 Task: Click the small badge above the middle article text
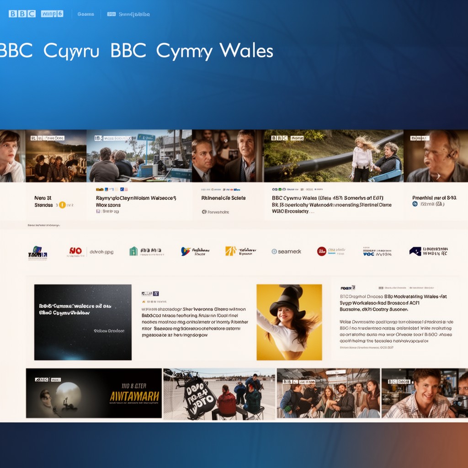[150, 294]
